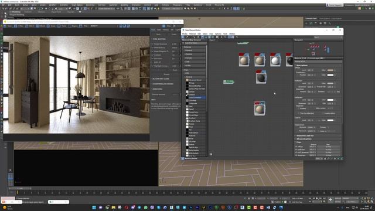Viewport: 375px width, 211px height.
Task: Click Erase button in Corona frame buffer
Action: tap(51, 26)
